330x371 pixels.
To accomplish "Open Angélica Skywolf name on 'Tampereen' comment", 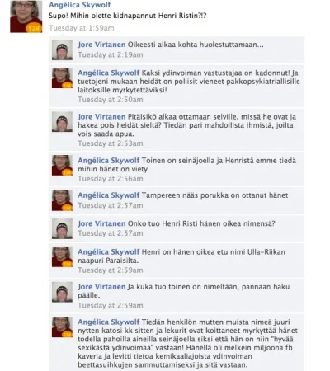I will 109,195.
